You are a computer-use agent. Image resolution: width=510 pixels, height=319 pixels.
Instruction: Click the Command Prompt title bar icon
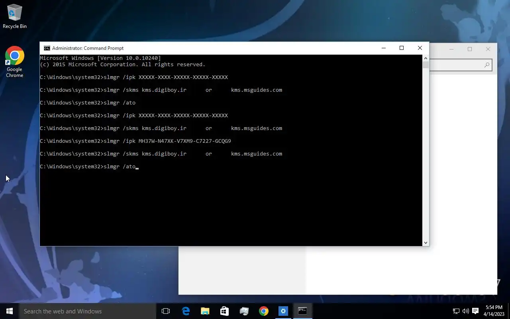47,48
